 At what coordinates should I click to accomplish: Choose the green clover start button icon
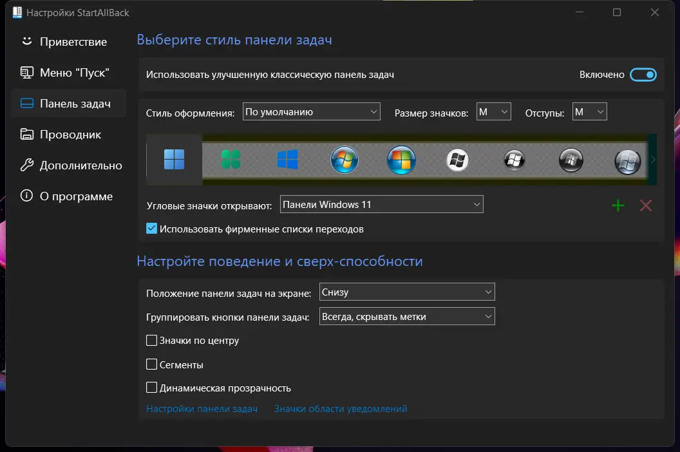[x=231, y=159]
